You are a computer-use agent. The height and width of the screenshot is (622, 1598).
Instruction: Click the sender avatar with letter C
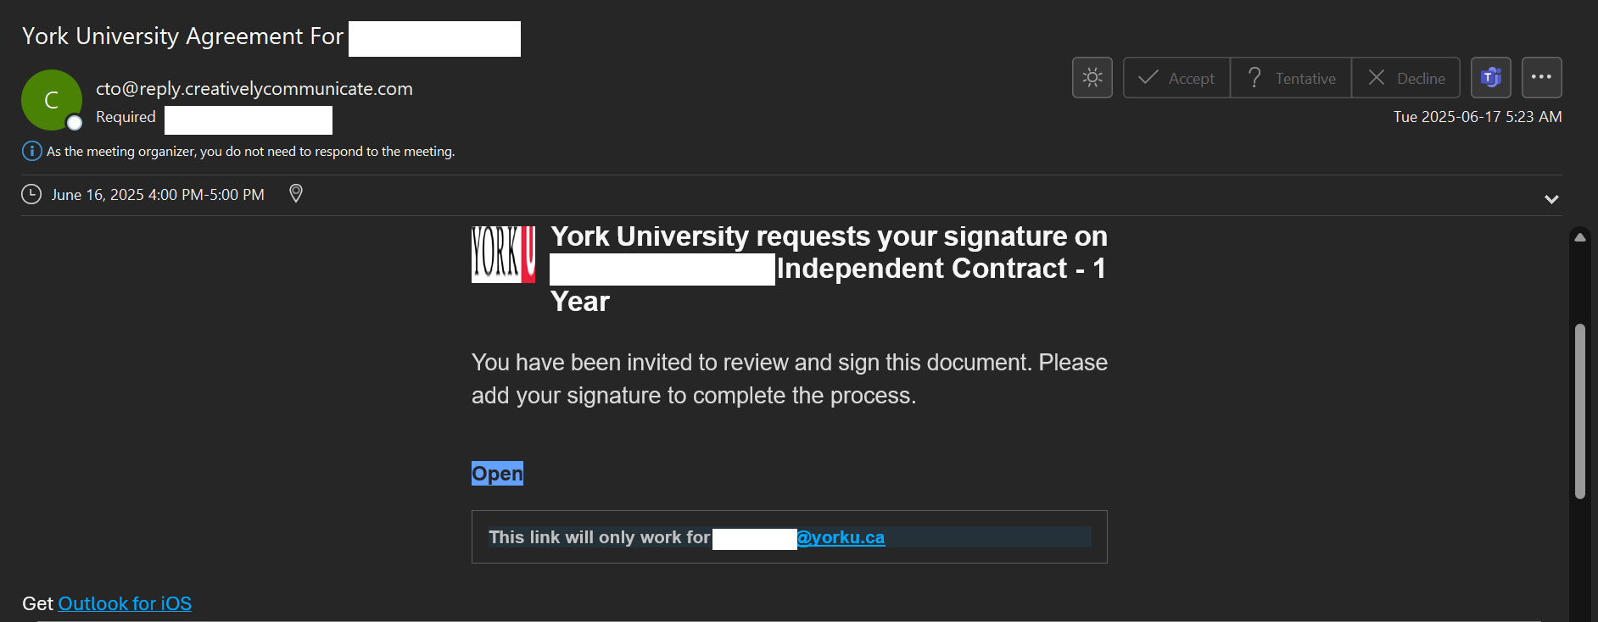52,100
